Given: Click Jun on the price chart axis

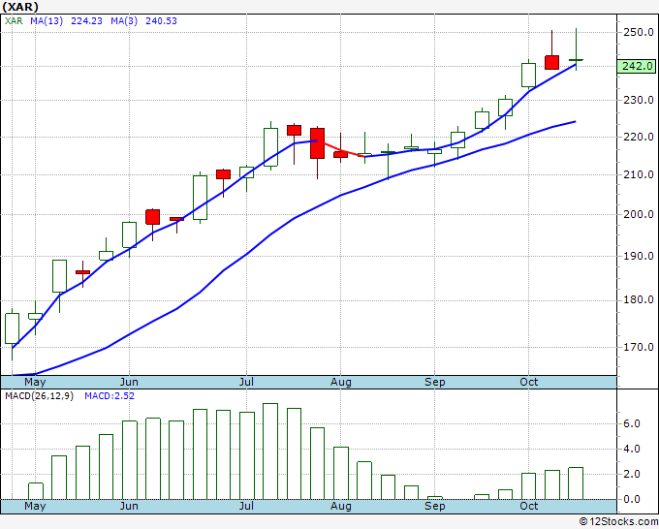Looking at the screenshot, I should [129, 383].
